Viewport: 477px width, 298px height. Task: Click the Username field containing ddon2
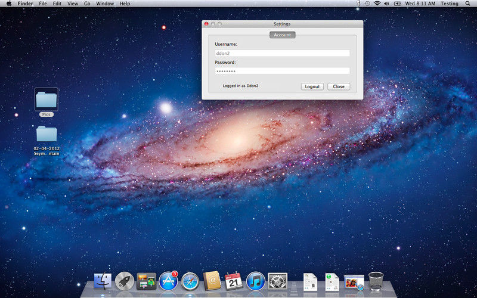(x=282, y=53)
